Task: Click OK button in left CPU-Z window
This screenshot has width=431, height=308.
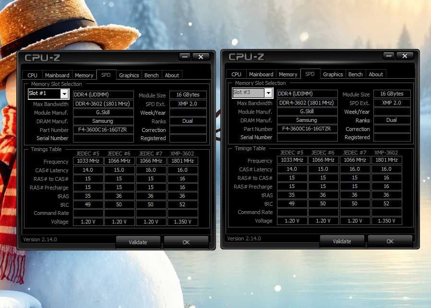Action: [186, 242]
